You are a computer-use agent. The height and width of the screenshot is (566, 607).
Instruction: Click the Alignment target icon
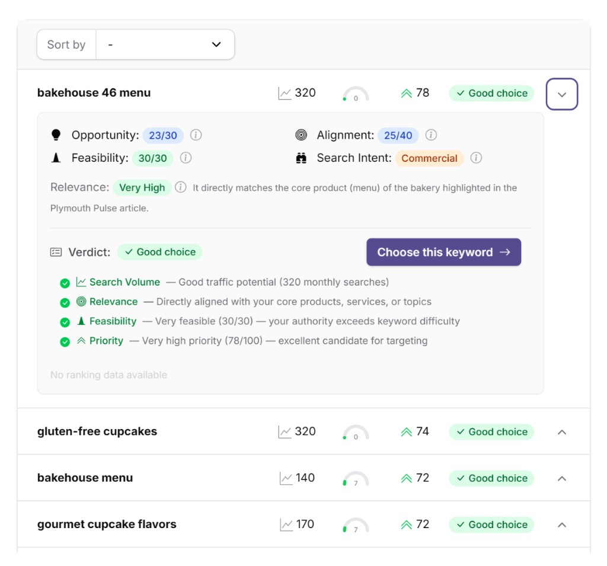point(302,135)
